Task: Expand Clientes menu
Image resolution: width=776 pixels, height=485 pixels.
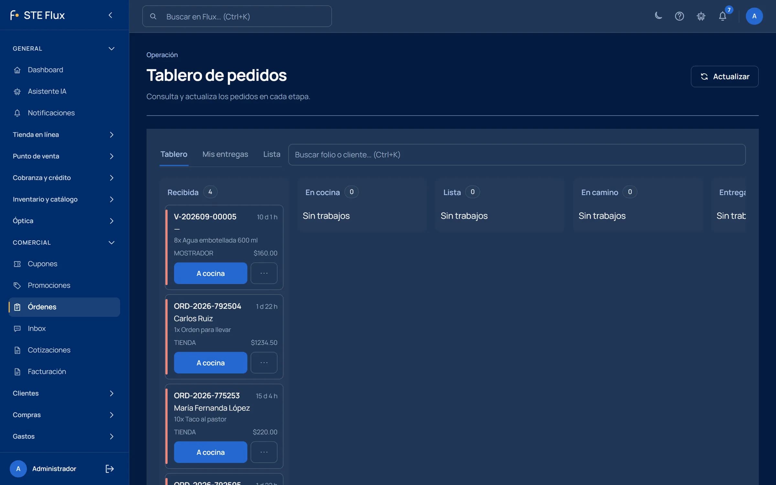Action: (64, 393)
